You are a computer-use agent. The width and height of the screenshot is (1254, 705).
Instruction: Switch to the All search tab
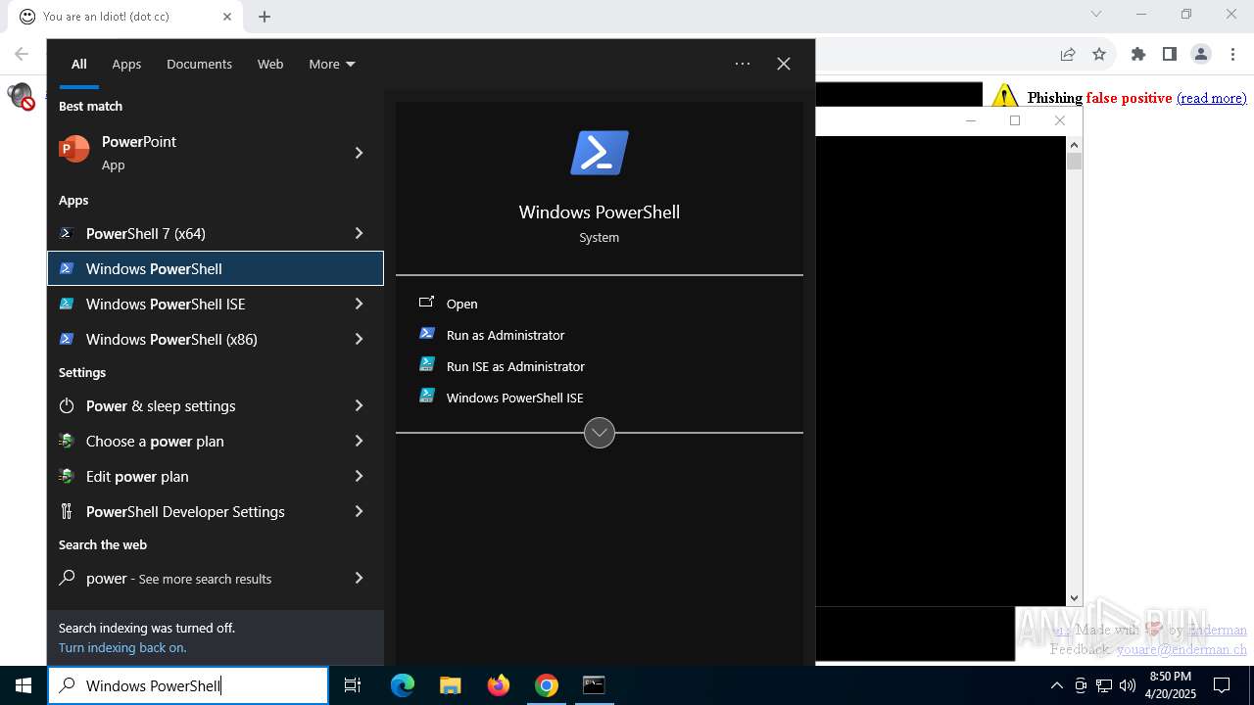click(x=79, y=64)
